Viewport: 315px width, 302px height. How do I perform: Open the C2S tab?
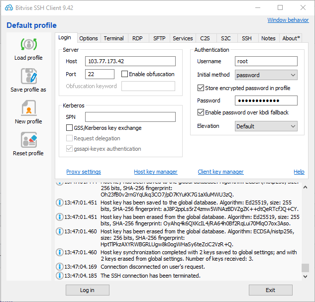[x=205, y=38]
